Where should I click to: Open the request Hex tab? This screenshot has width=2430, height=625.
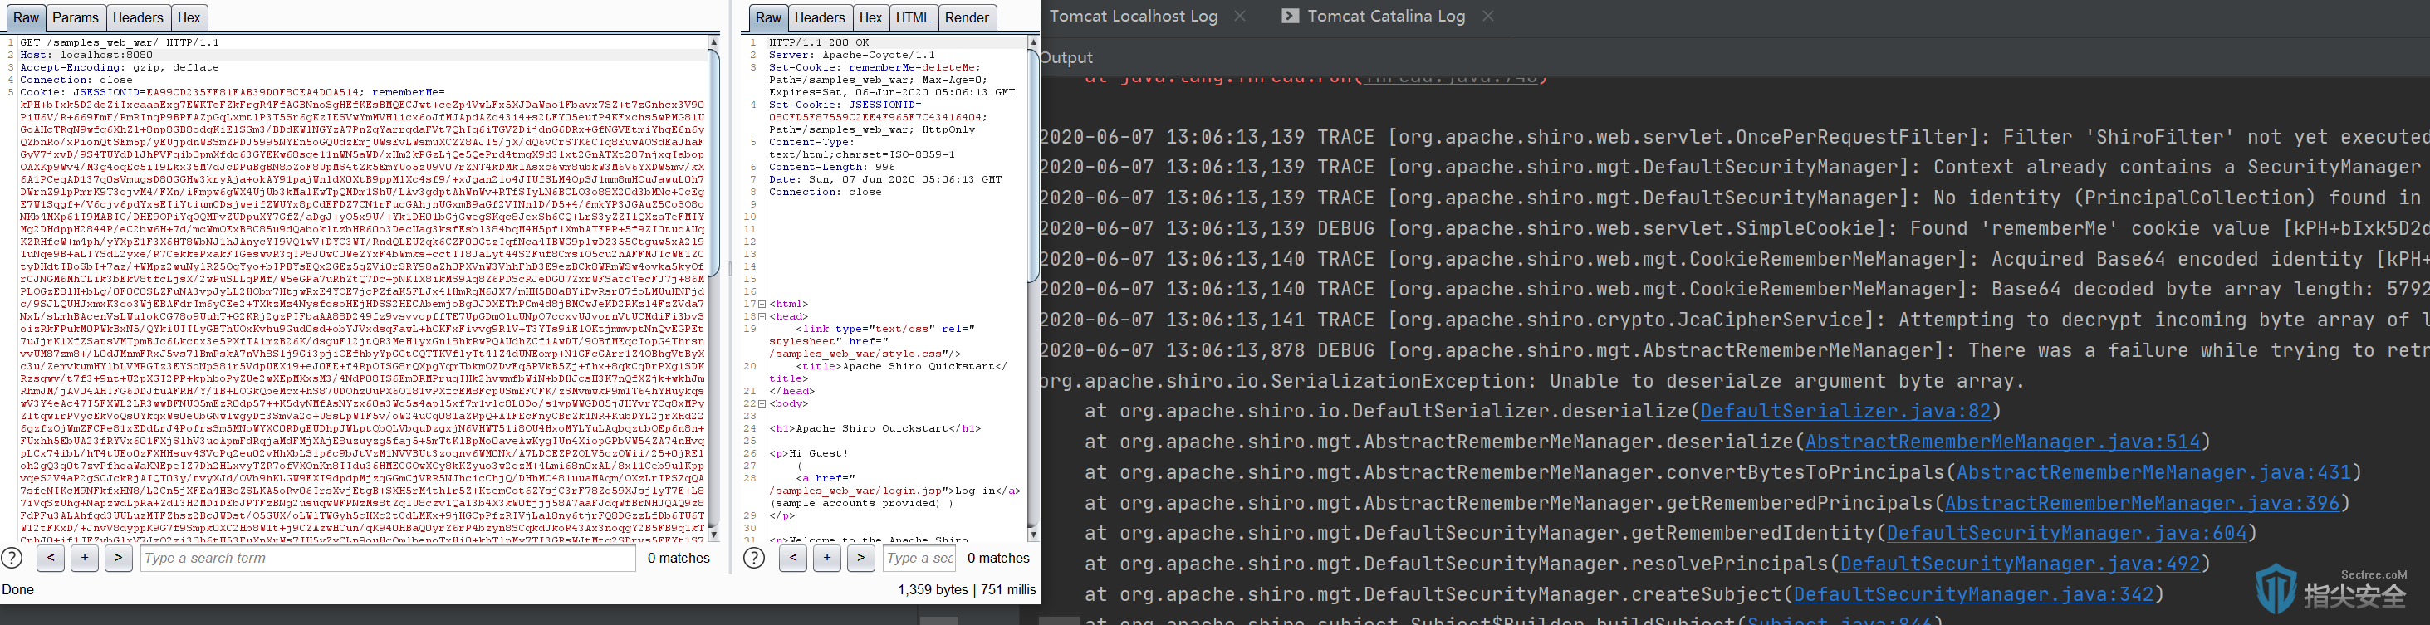point(189,17)
